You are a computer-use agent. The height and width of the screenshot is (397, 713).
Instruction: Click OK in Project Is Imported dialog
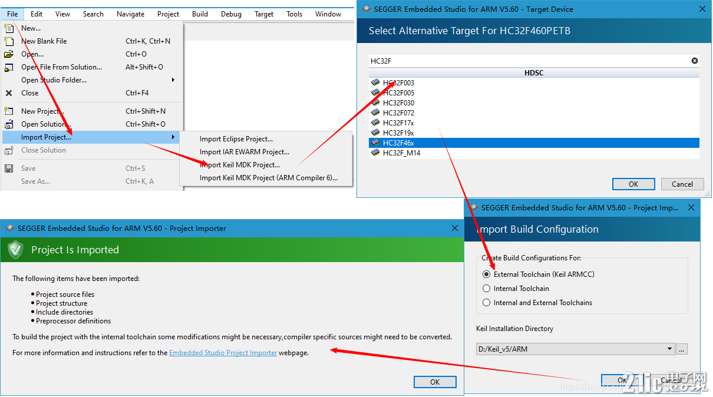pos(435,382)
